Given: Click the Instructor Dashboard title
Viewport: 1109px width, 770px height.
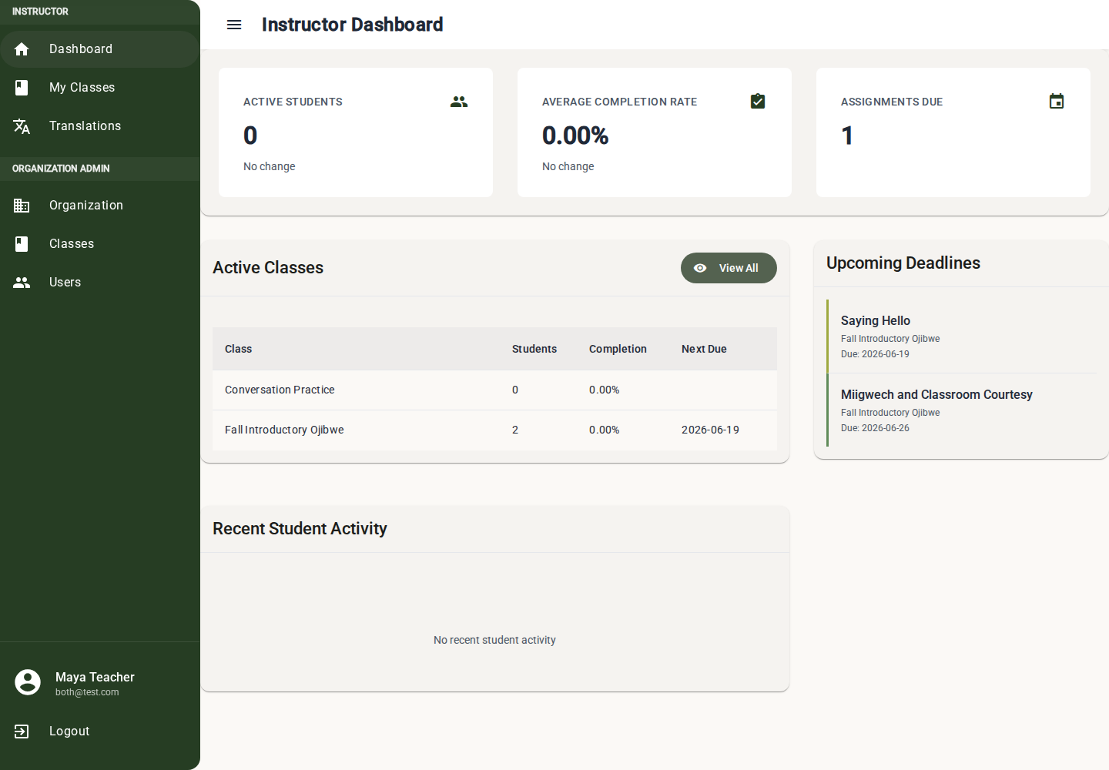Looking at the screenshot, I should point(352,25).
